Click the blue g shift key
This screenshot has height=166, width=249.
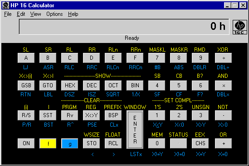pos(69,143)
